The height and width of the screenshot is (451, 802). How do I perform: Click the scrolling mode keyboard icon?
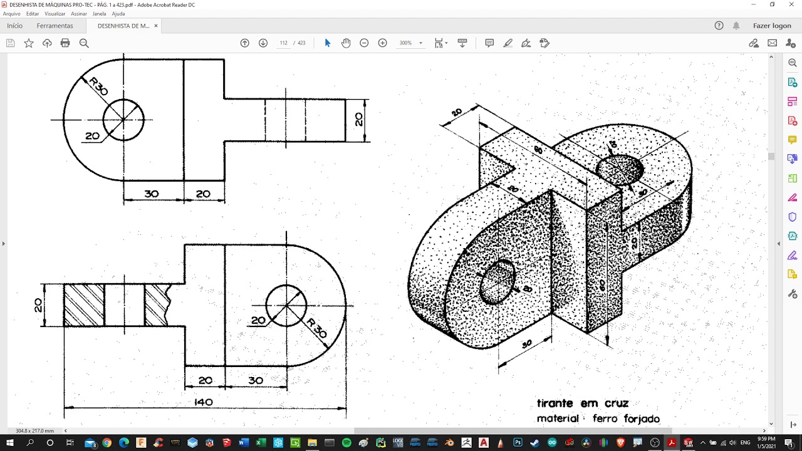[x=462, y=43]
